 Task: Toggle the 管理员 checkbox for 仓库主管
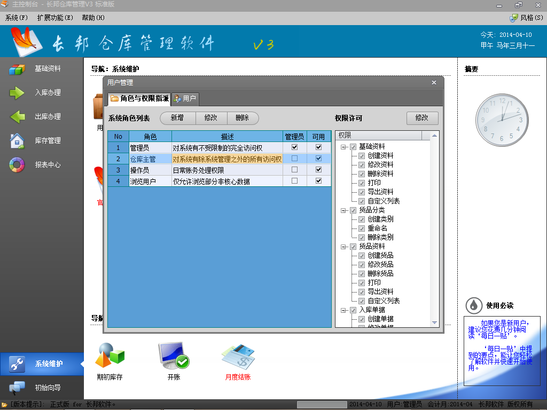pos(294,159)
